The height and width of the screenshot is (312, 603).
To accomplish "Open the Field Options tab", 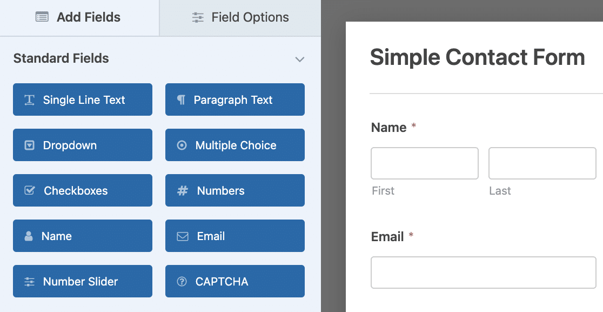I will [x=240, y=17].
